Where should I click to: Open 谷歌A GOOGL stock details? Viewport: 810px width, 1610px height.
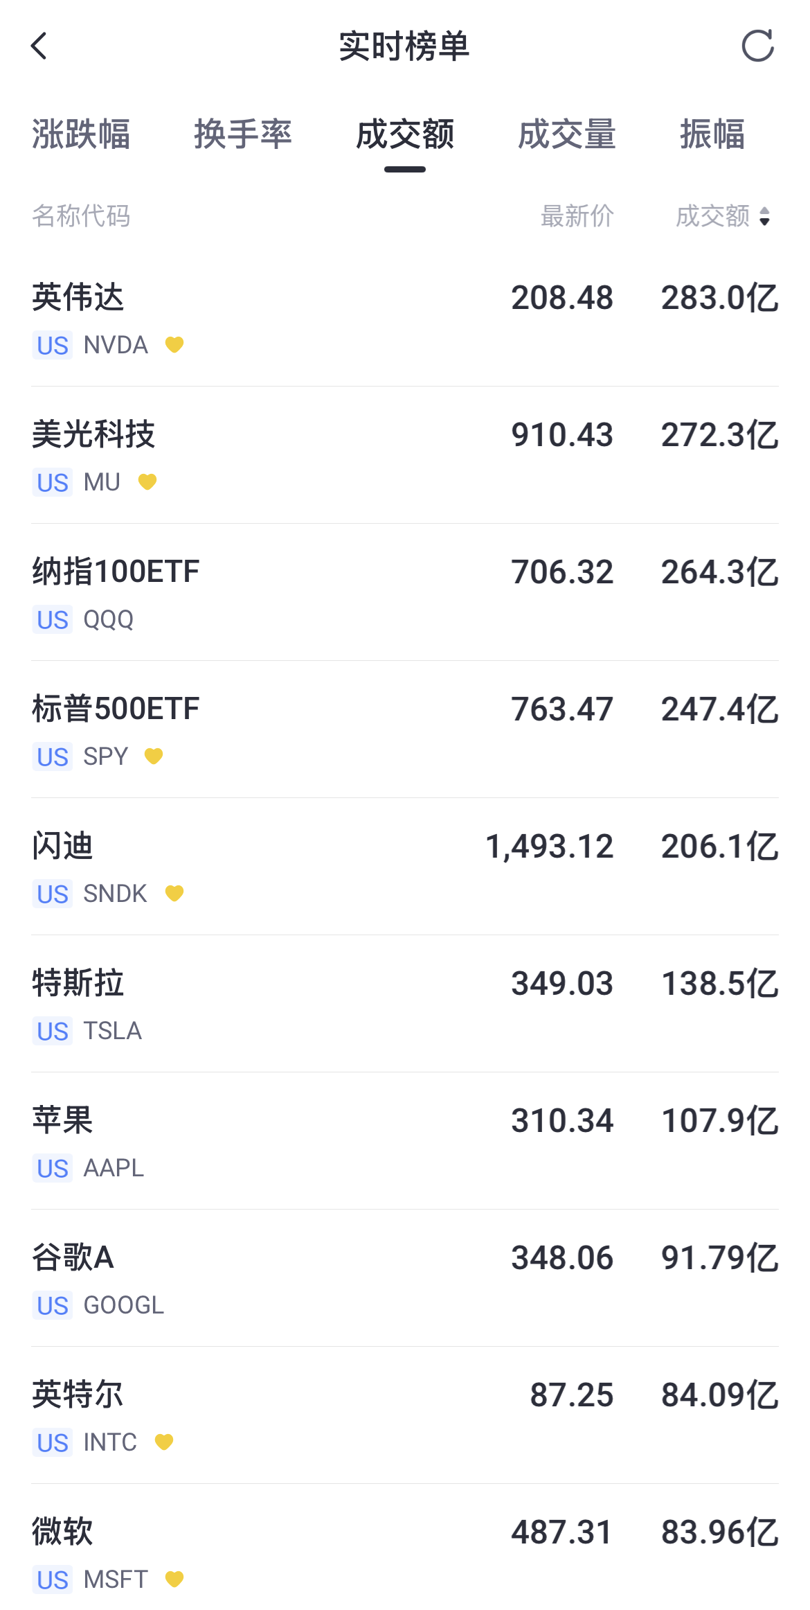[405, 1278]
